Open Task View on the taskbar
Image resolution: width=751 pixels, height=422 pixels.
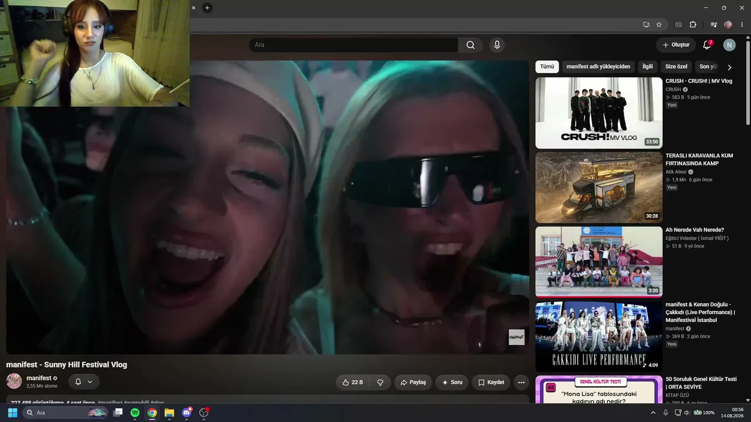[118, 413]
